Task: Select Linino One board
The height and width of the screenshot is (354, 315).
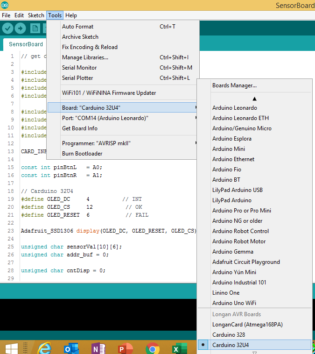Action: (254, 293)
